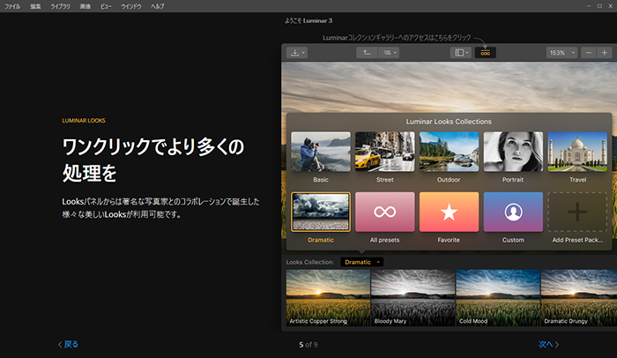Toggle the Looks collection gallery icon
Image resolution: width=617 pixels, height=358 pixels.
coord(485,53)
